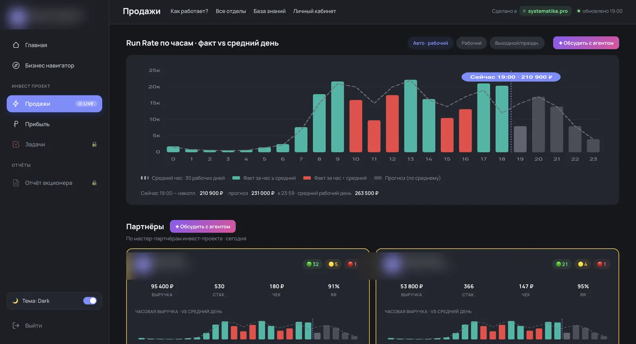Click the red bar for hour 15
Image resolution: width=636 pixels, height=344 pixels.
tap(447, 135)
